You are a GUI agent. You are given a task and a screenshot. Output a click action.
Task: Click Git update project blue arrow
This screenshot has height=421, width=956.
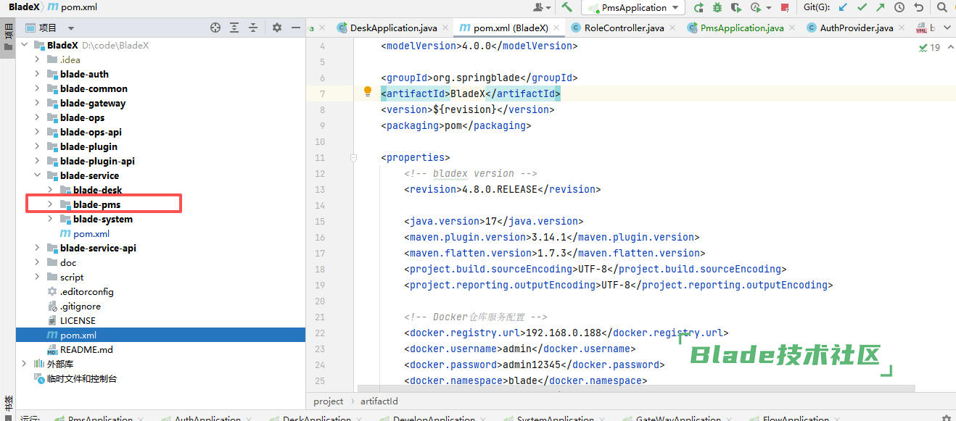(843, 7)
